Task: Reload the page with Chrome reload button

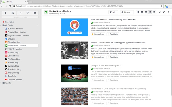Action: [x=10, y=6]
